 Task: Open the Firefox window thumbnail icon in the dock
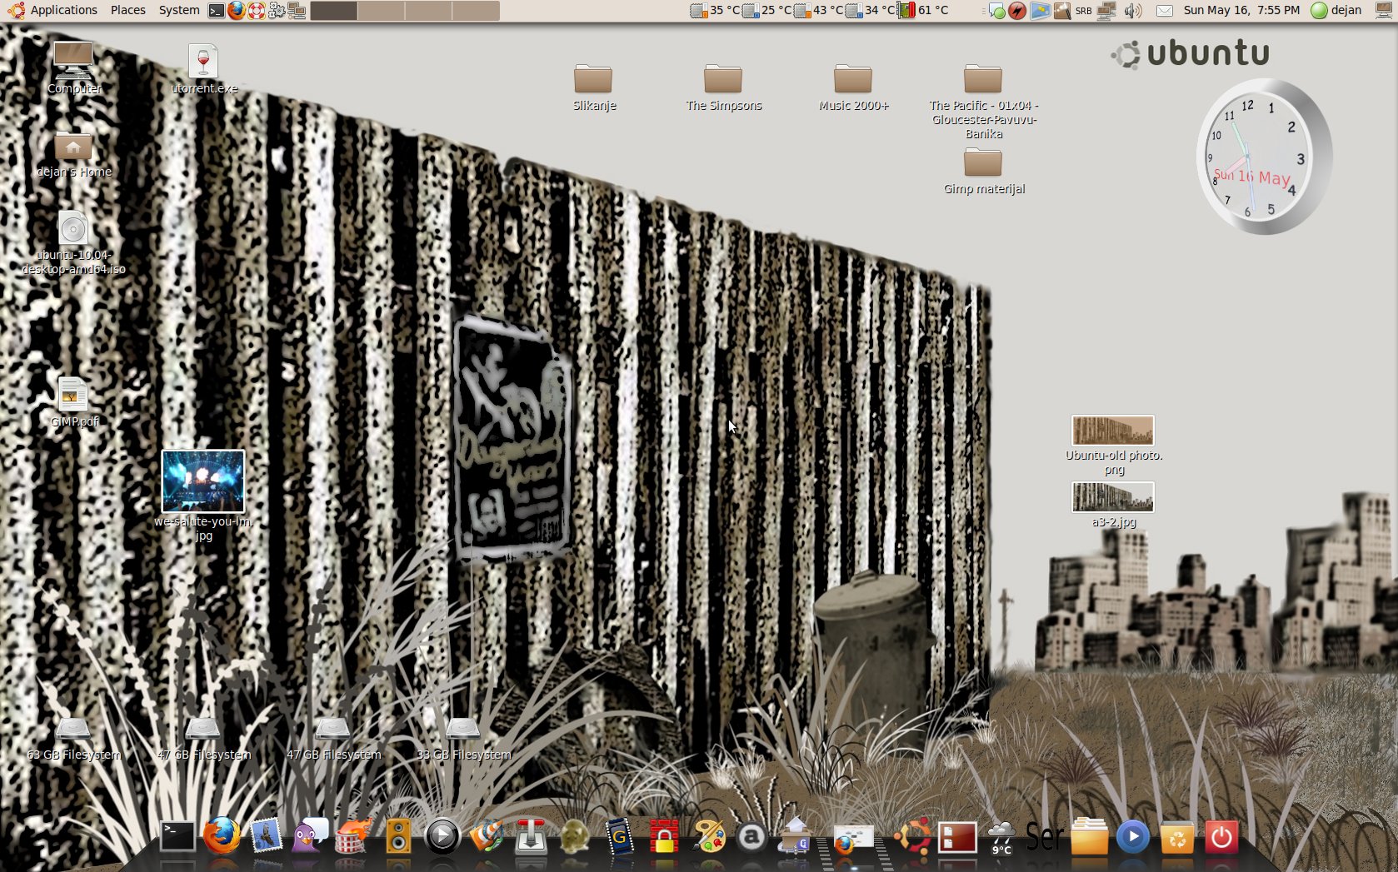(x=852, y=838)
